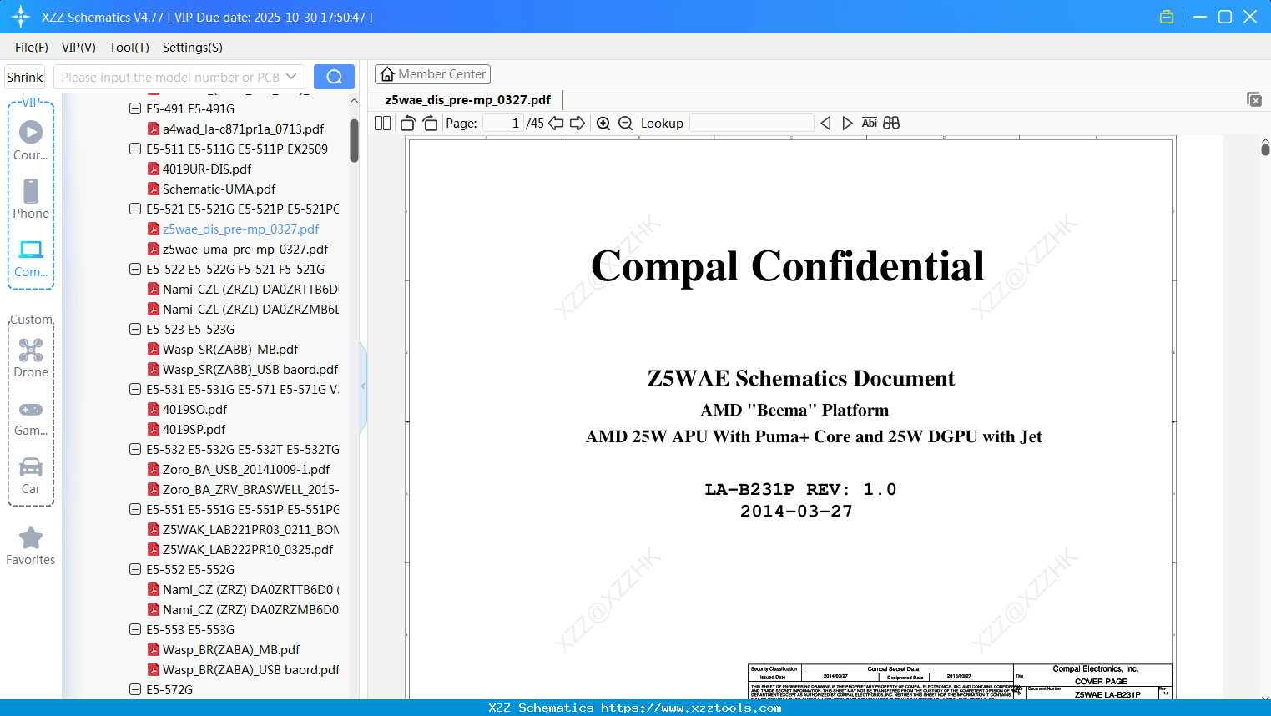This screenshot has height=716, width=1271.
Task: Open the VIP(V) menu
Action: [78, 48]
